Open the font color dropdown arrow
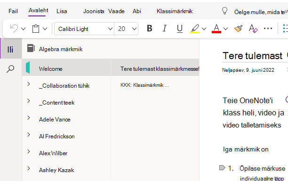 (x=226, y=29)
